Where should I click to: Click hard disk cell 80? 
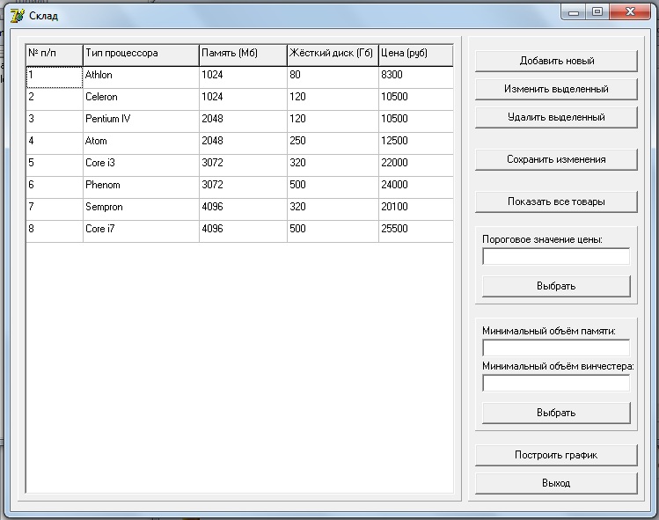coord(333,77)
